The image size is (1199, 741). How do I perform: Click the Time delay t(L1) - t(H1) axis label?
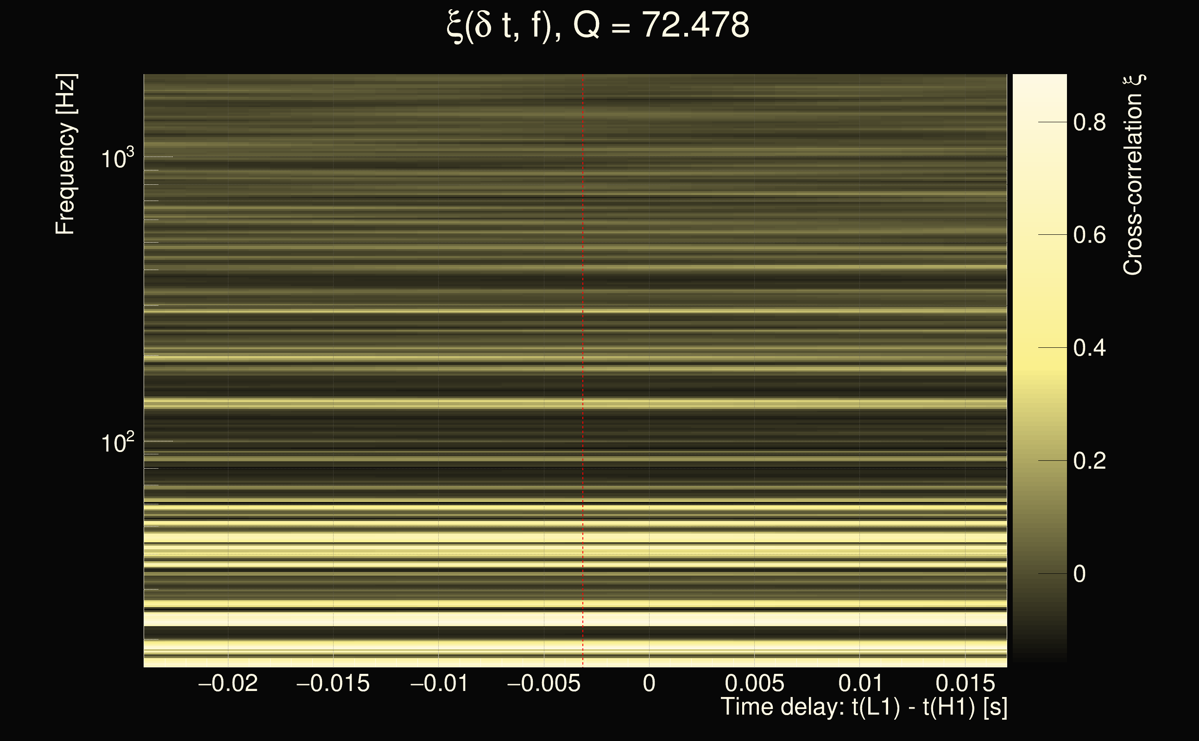point(864,707)
